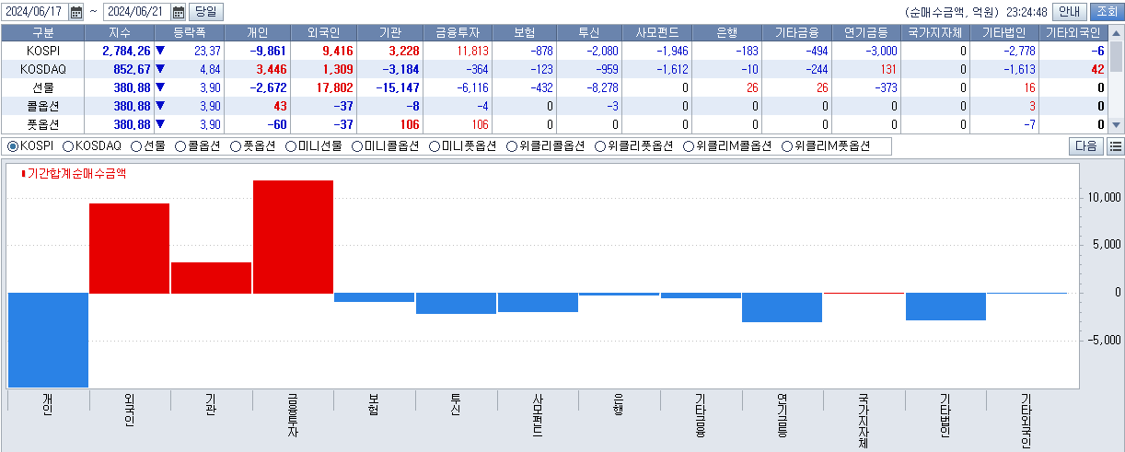Click the table scrollbar down arrow
This screenshot has height=452, width=1125.
click(x=1116, y=124)
